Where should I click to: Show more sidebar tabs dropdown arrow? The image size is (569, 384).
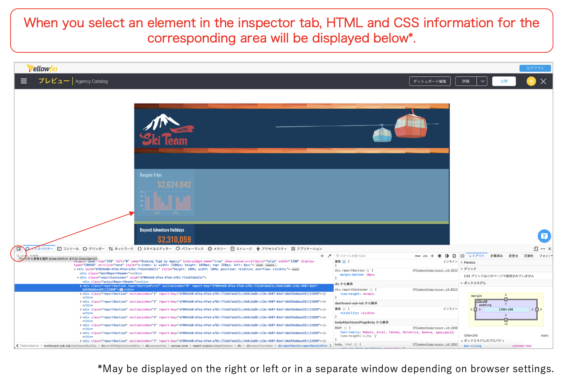coord(552,256)
